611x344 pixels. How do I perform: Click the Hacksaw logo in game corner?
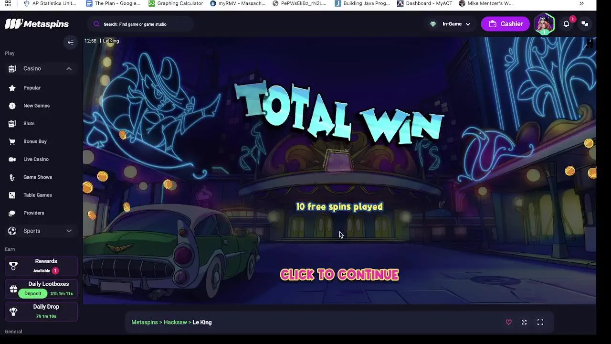coord(590,44)
